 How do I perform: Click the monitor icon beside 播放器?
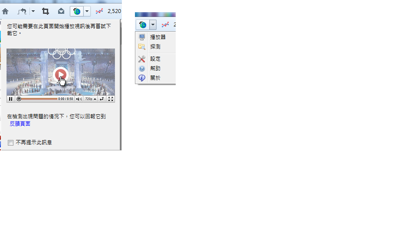(x=142, y=37)
